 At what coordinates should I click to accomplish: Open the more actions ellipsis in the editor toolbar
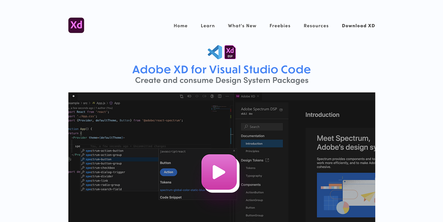227,96
